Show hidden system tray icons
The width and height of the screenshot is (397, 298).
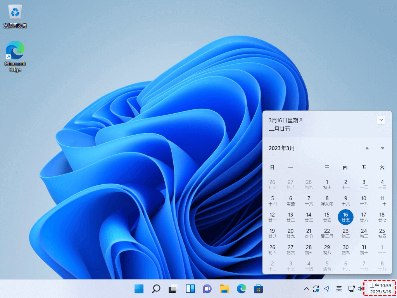tap(306, 289)
